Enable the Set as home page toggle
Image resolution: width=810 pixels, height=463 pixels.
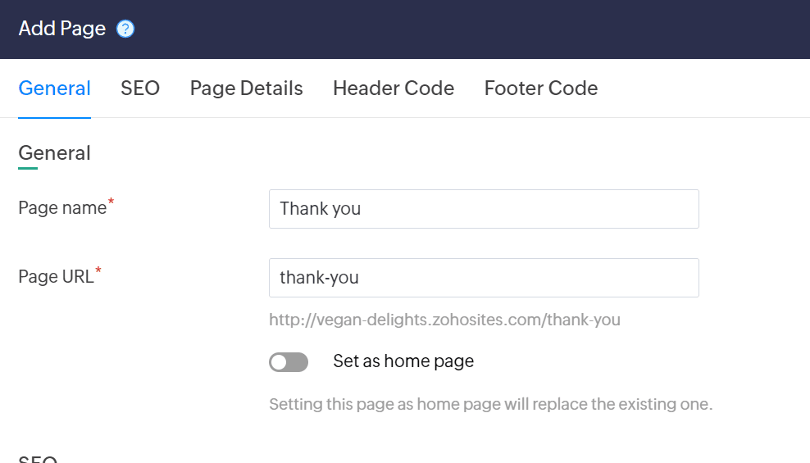point(289,362)
